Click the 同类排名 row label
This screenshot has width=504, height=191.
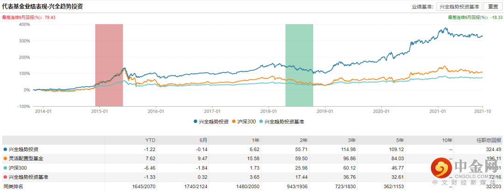click(13, 186)
